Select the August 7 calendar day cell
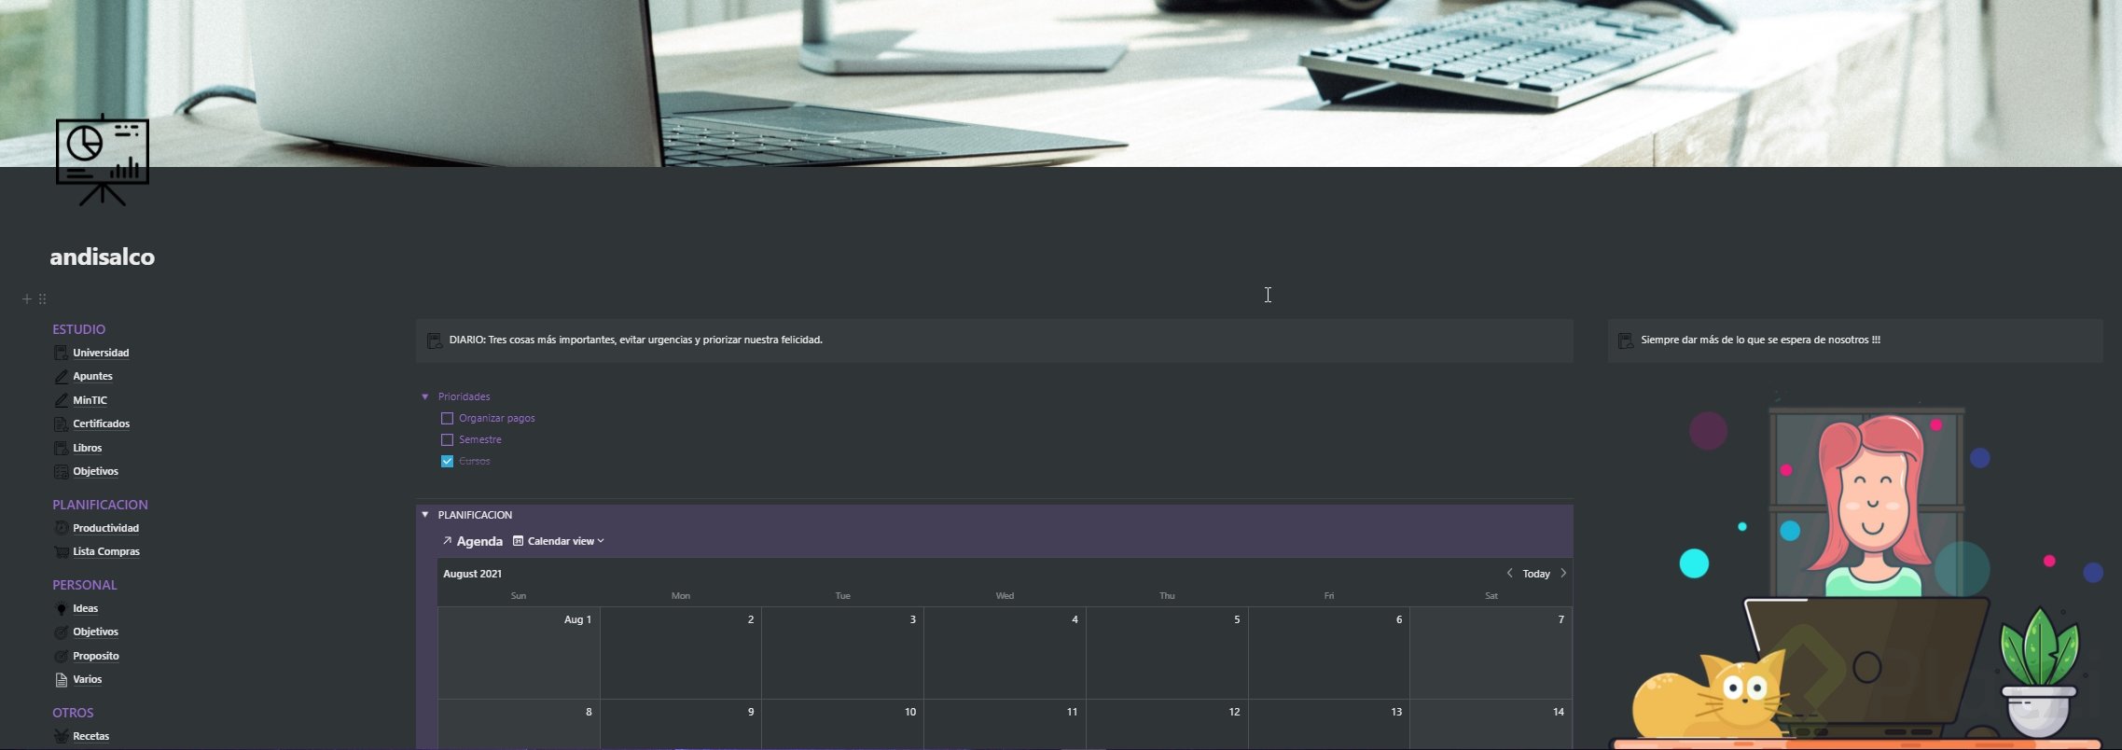The height and width of the screenshot is (750, 2122). tap(1491, 653)
